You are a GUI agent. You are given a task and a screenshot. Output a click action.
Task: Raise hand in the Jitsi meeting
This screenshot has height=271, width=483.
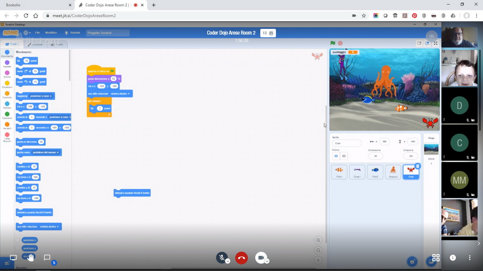(31, 257)
